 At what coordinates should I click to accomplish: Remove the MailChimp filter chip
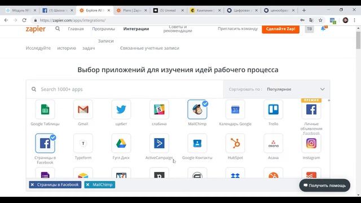click(x=88, y=184)
